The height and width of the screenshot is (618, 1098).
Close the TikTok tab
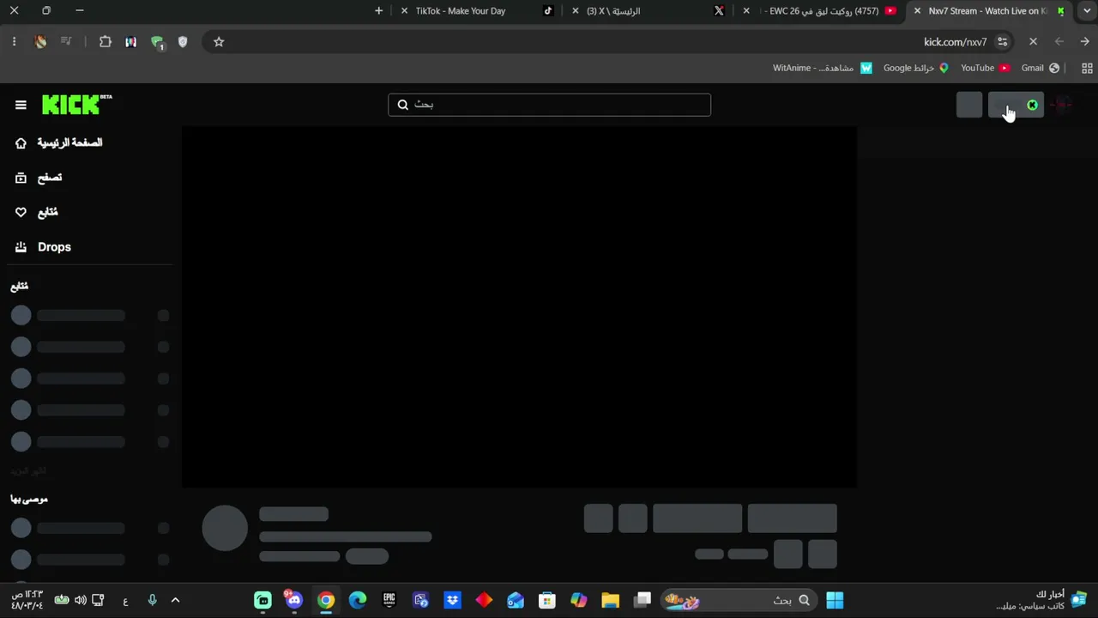(404, 11)
